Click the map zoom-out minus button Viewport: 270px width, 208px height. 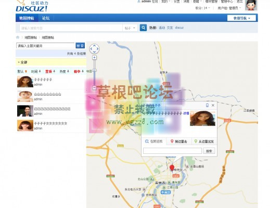[x=94, y=87]
